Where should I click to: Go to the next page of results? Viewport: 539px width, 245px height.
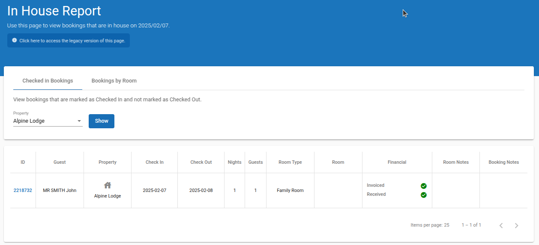coord(516,225)
